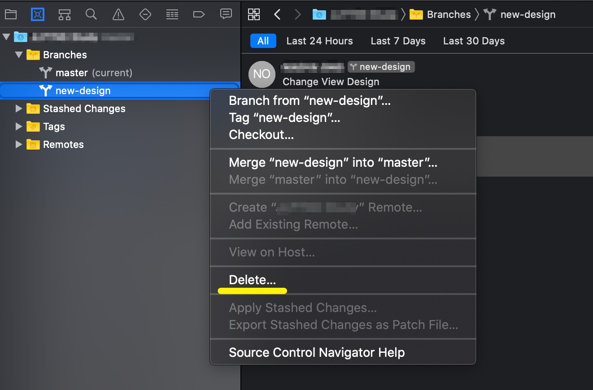Viewport: 593px width, 390px height.
Task: Collapse the Branches folder triangle
Action: (x=19, y=55)
